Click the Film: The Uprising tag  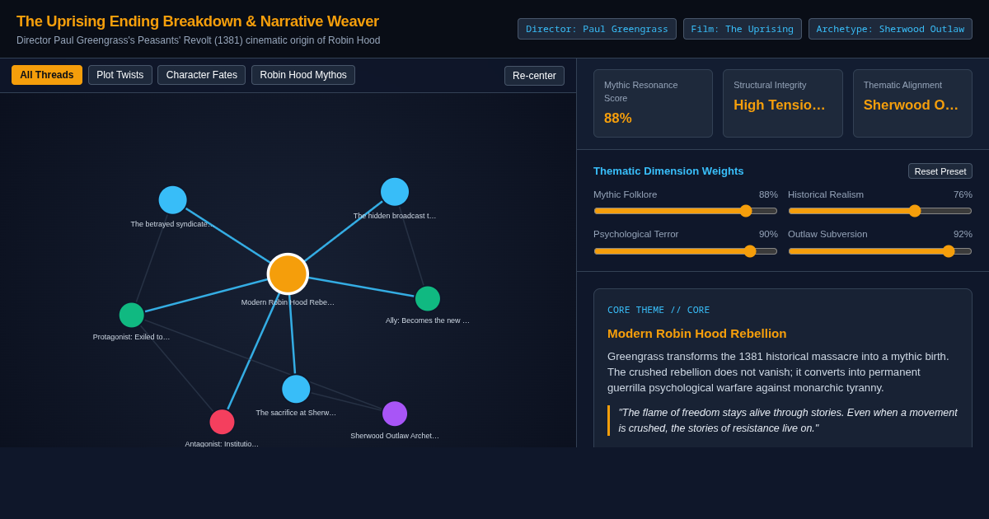click(743, 29)
